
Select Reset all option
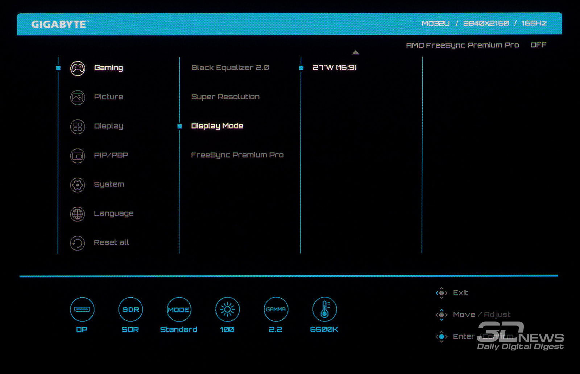[x=111, y=242]
